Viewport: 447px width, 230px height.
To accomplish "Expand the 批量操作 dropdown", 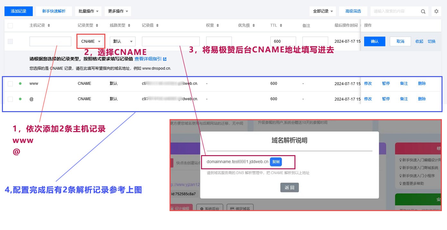I will coord(88,11).
